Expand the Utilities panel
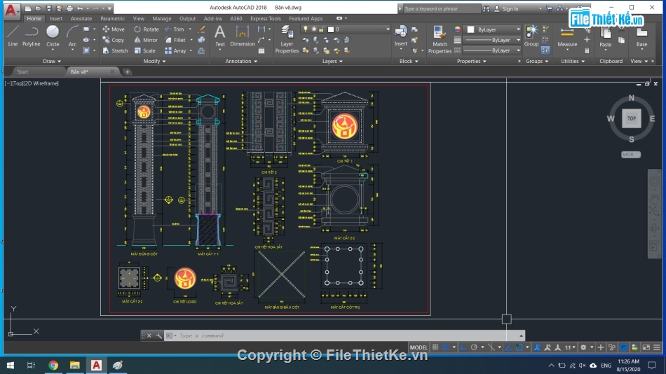 pos(573,61)
